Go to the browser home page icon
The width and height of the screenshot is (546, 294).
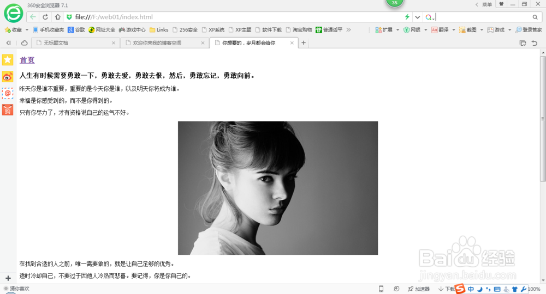click(58, 17)
